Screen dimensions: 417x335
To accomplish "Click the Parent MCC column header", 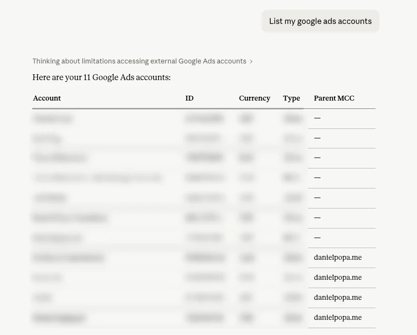I will 334,98.
